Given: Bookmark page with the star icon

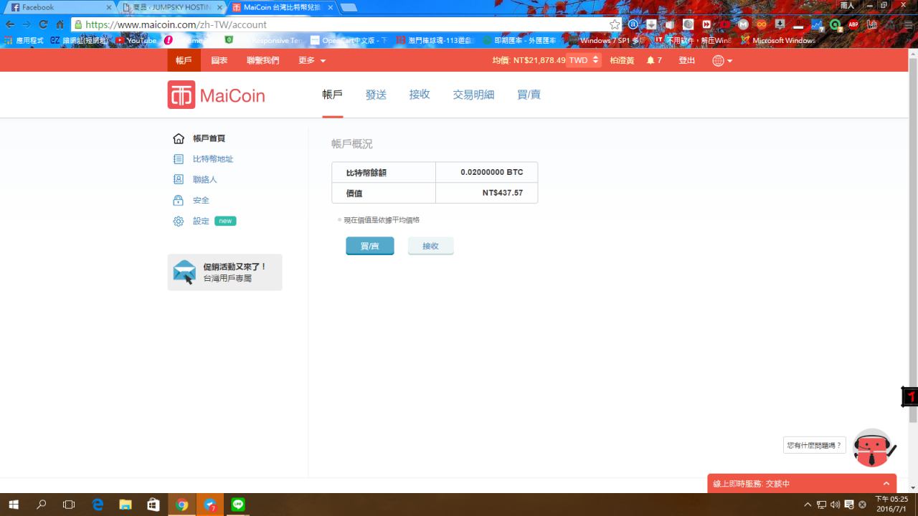Looking at the screenshot, I should [615, 24].
